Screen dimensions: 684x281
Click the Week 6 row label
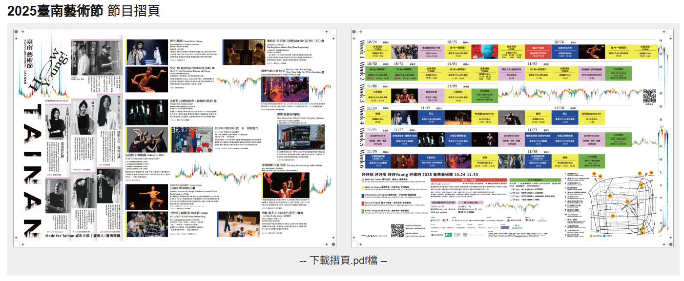(x=362, y=159)
